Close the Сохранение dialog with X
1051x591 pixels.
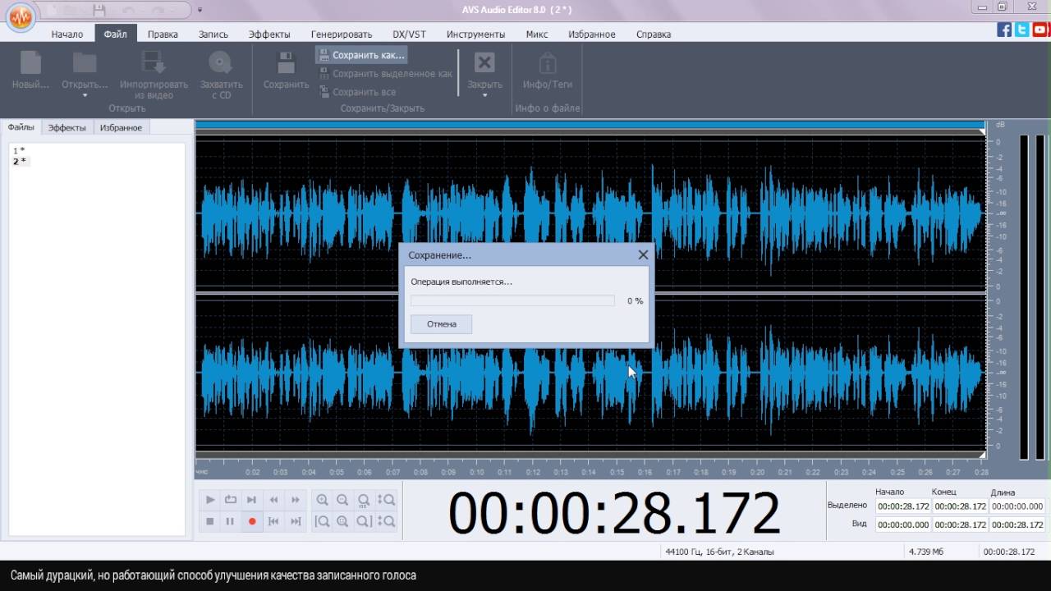pyautogui.click(x=643, y=255)
